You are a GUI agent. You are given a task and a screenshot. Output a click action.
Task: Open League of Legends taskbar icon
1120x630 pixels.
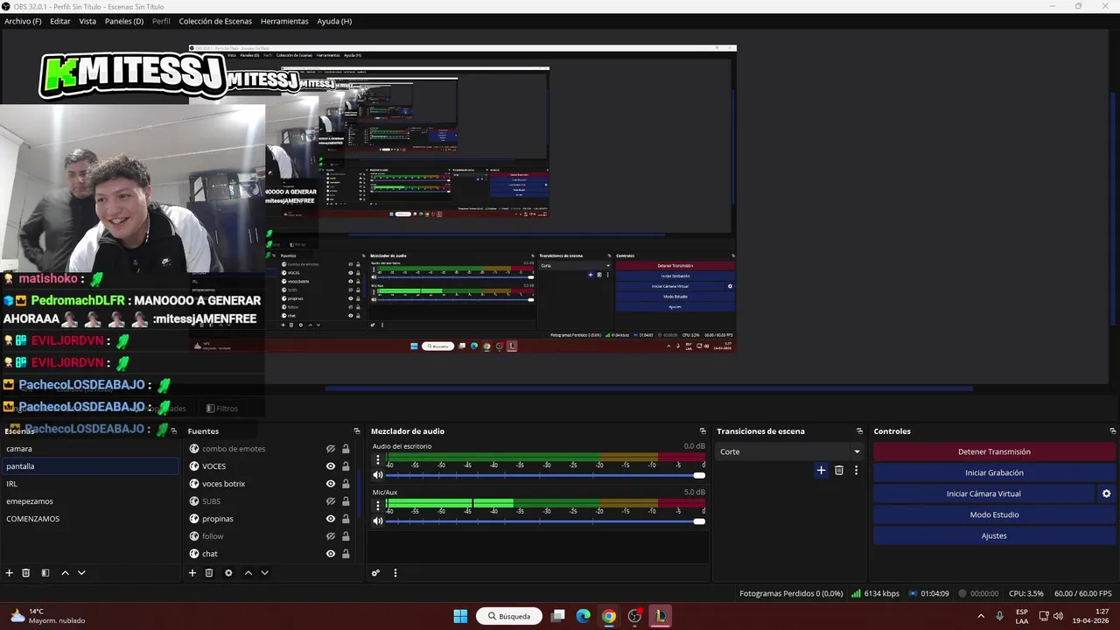pyautogui.click(x=660, y=616)
